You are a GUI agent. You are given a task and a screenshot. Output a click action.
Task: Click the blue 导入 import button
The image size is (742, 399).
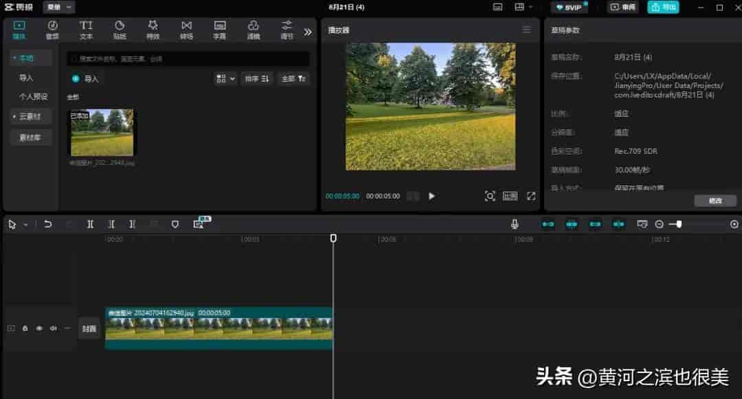click(x=85, y=78)
